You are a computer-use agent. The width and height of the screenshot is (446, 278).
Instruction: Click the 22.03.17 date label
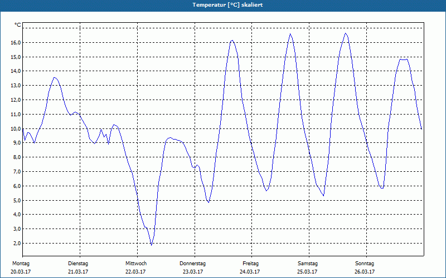click(135, 272)
